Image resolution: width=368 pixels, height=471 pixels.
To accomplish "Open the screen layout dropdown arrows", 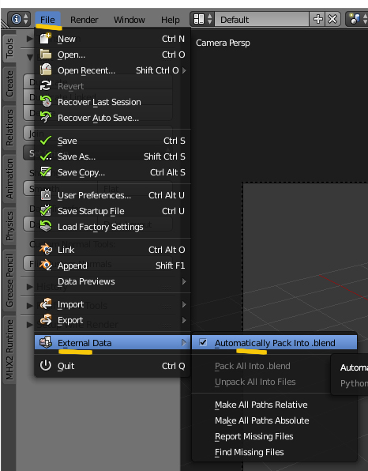I will click(x=210, y=19).
